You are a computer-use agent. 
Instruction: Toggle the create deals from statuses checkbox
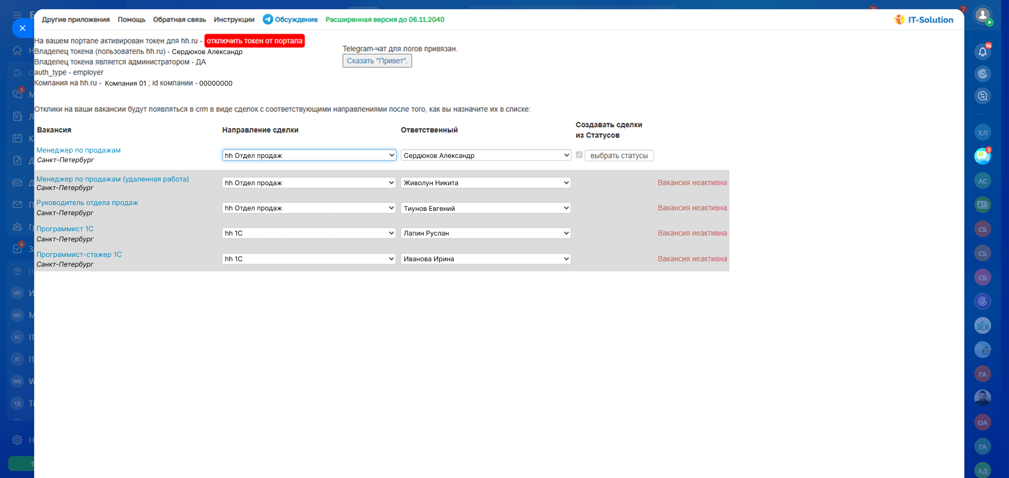(x=579, y=155)
